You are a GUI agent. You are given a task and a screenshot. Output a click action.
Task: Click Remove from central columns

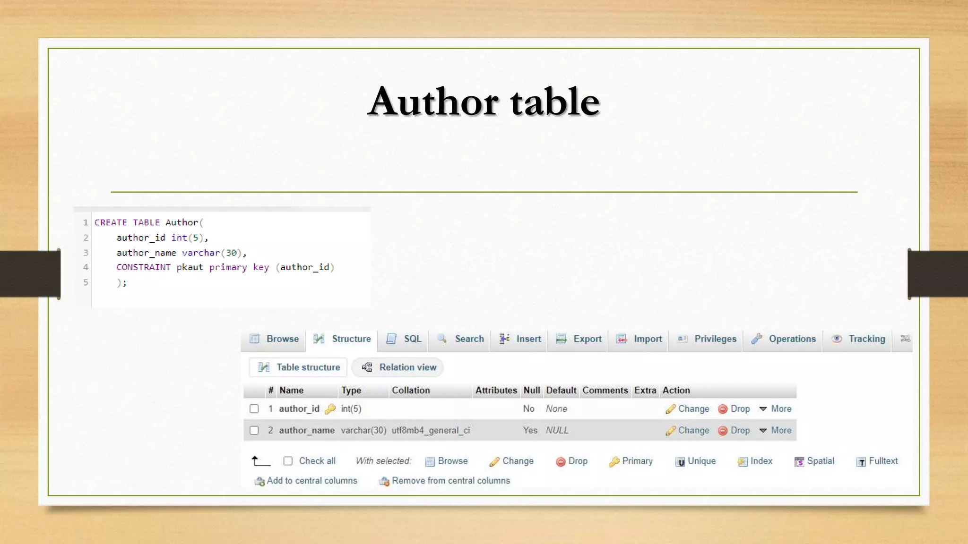(445, 481)
